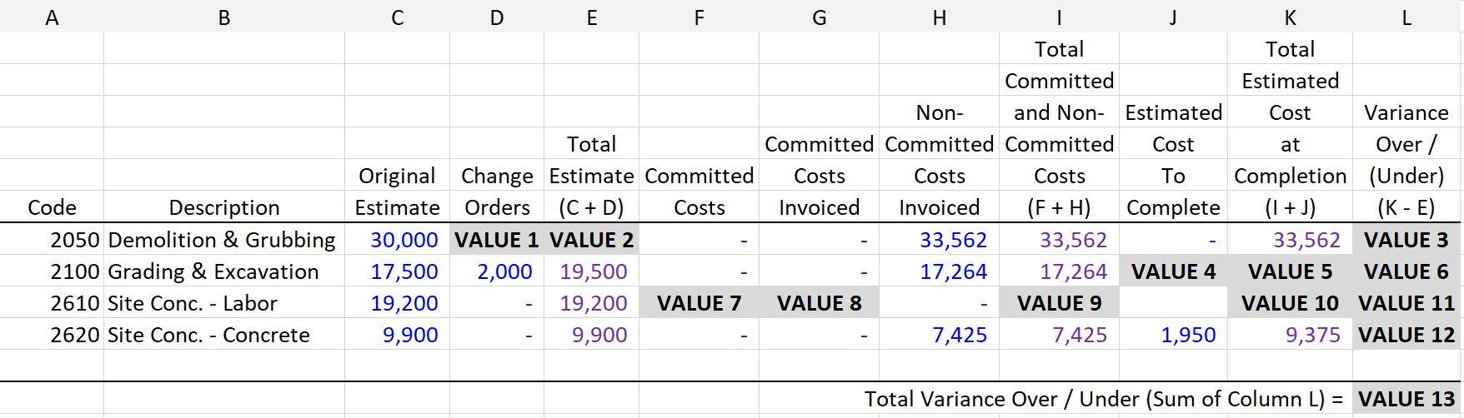Select column header C
The image size is (1464, 418).
tap(397, 17)
